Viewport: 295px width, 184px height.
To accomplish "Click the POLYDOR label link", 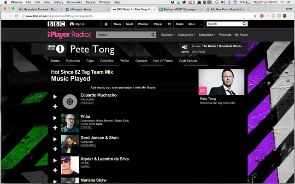I will click(x=87, y=103).
